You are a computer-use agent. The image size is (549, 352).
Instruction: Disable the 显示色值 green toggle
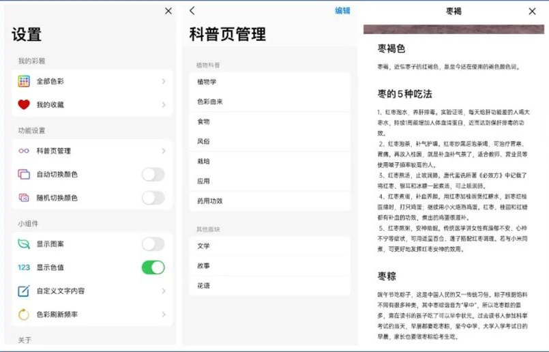tap(153, 267)
